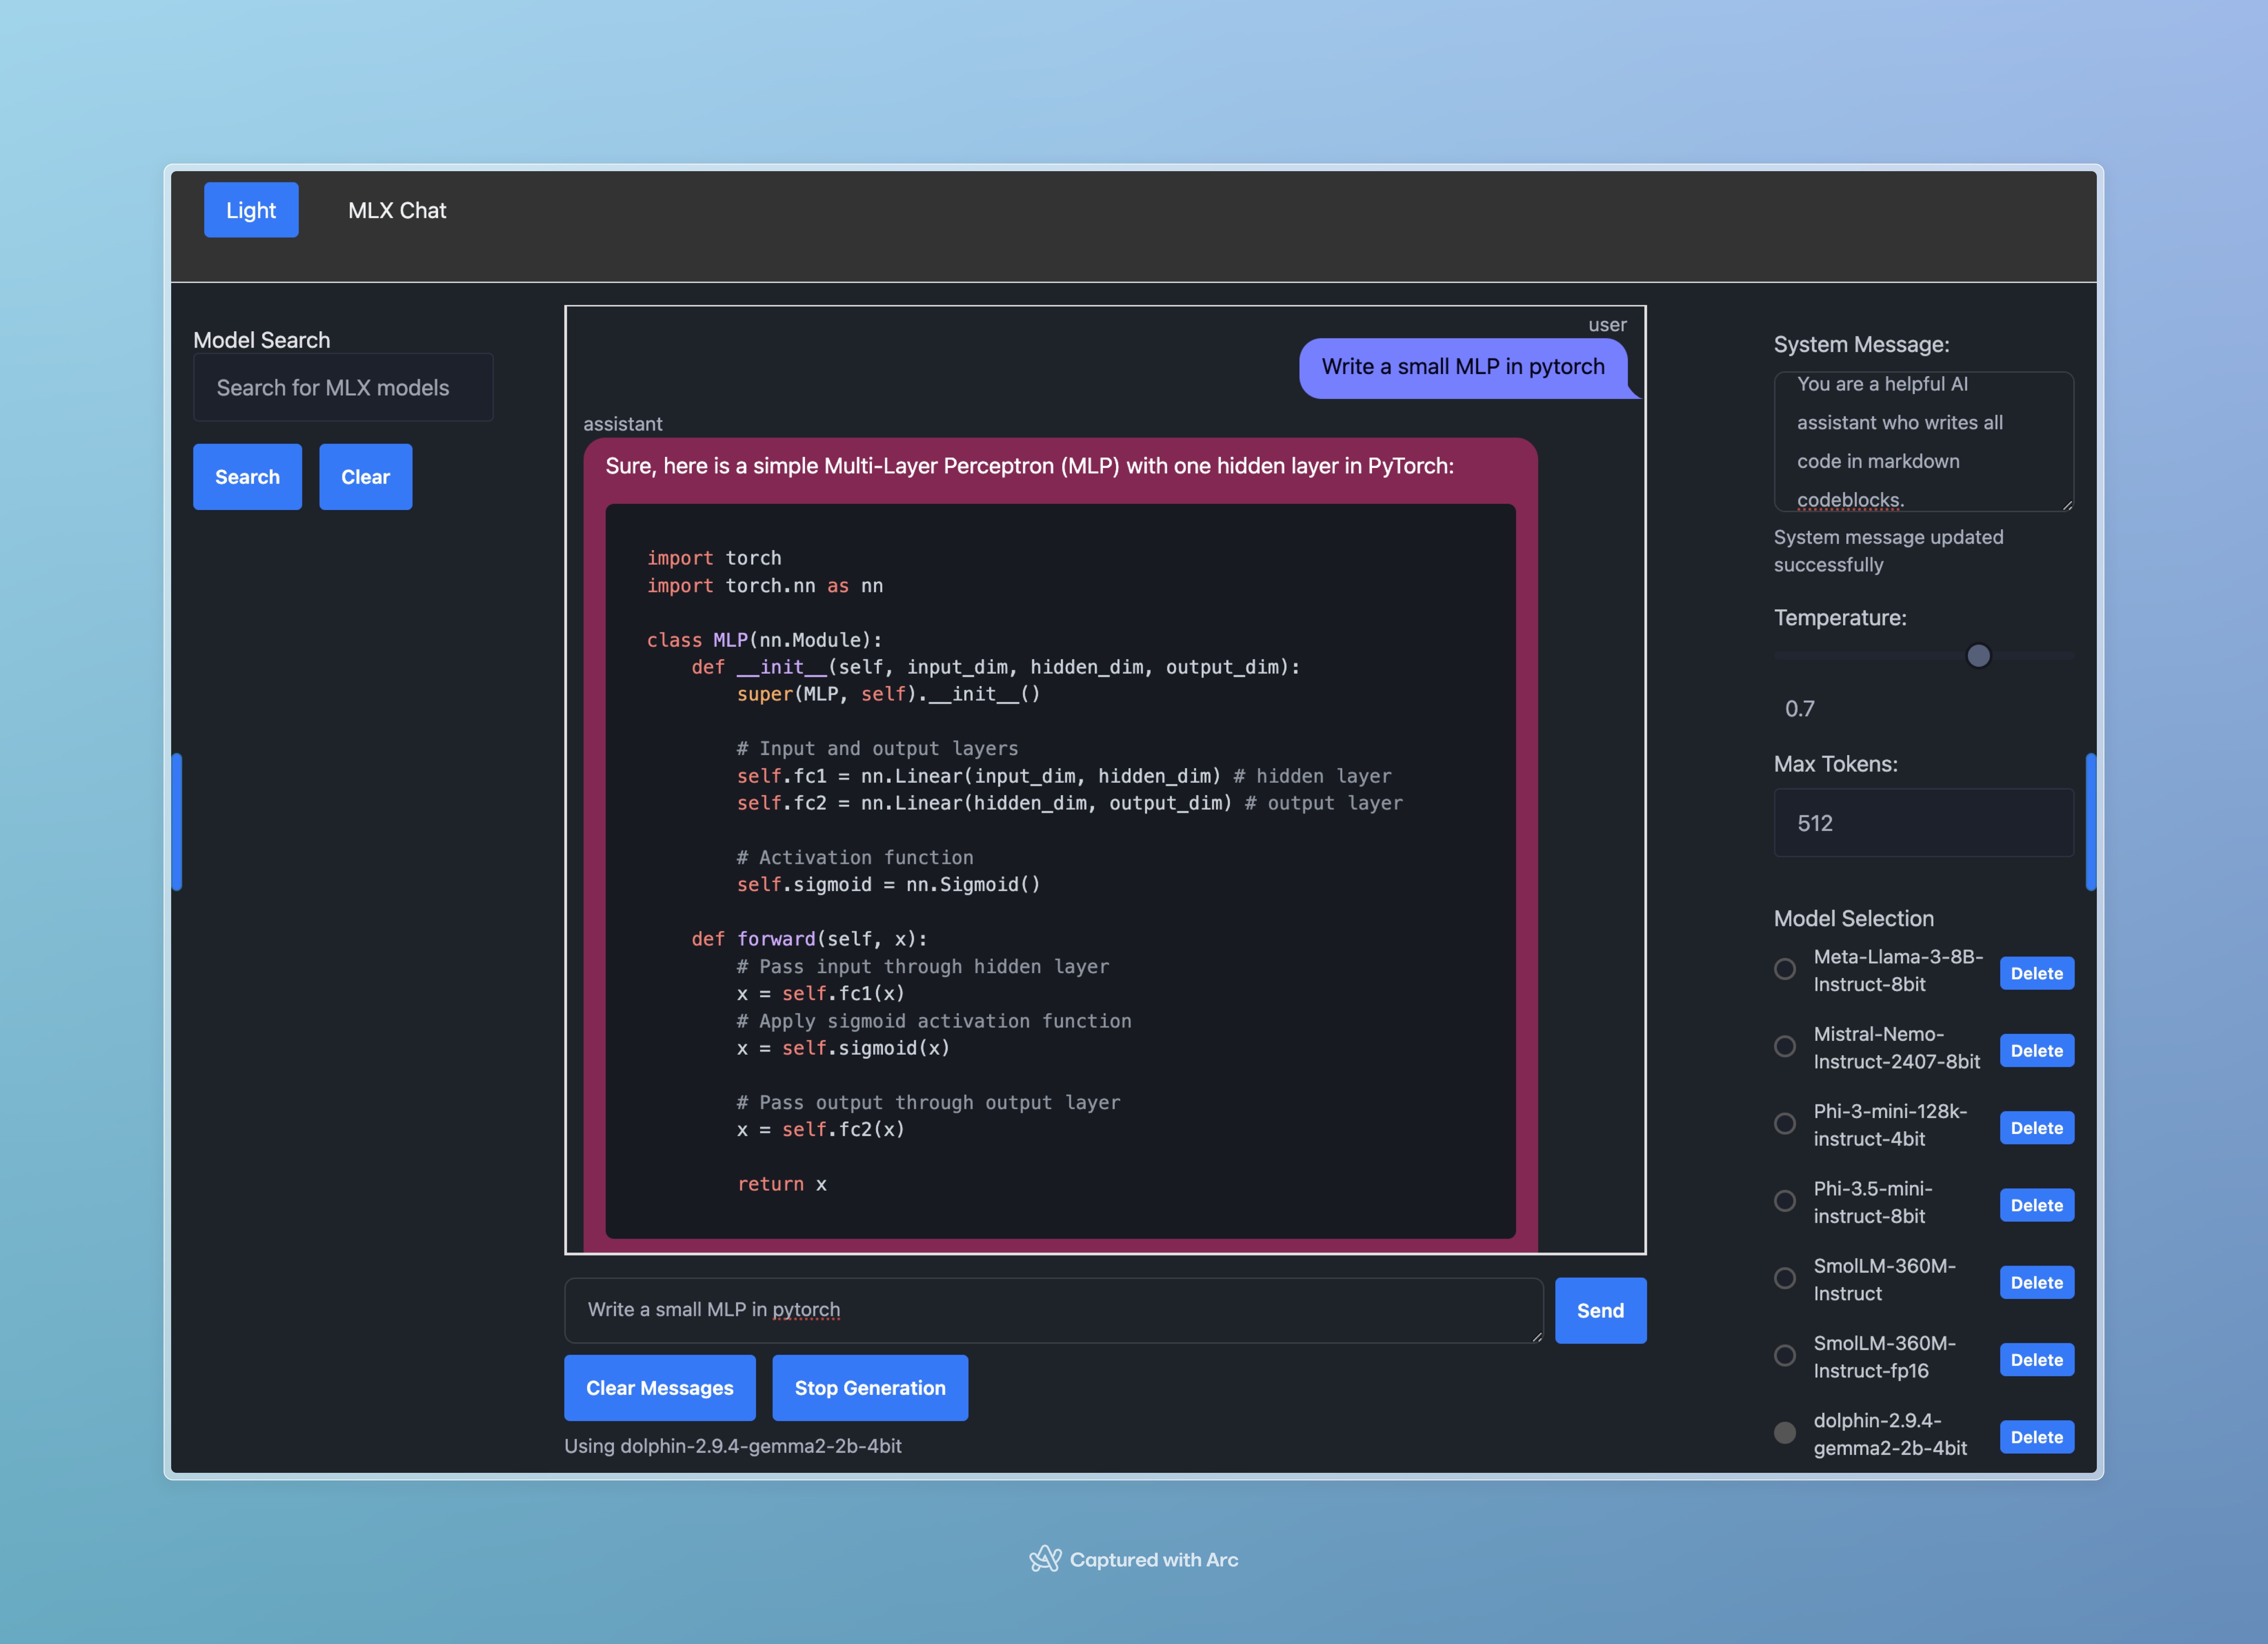Choose the Mistral-Nemo-Instruct-2407-8bit model
Viewport: 2268px width, 1644px height.
tap(1785, 1047)
